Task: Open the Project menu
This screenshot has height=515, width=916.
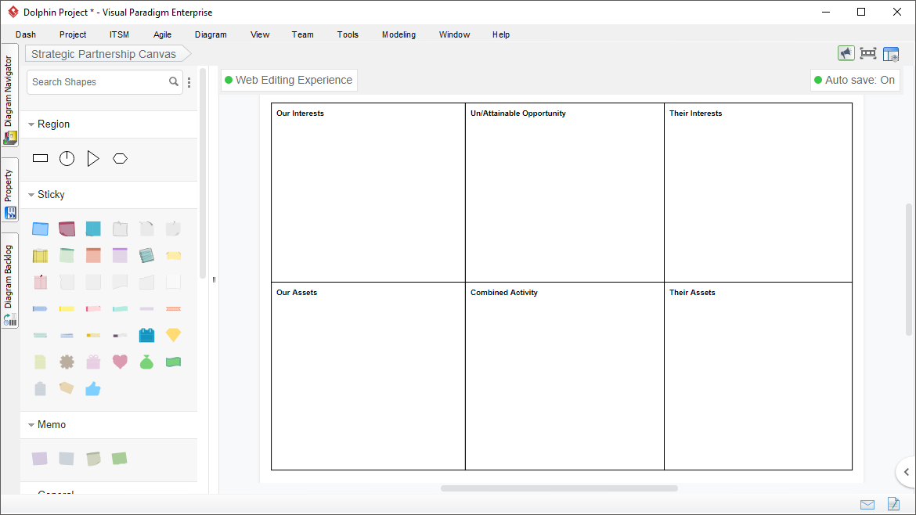Action: [73, 34]
